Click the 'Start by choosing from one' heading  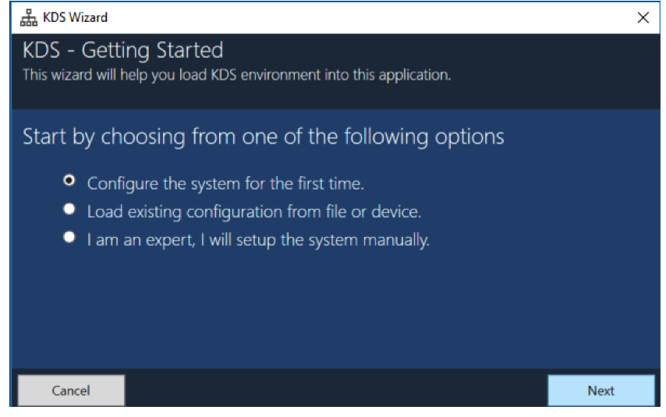264,136
